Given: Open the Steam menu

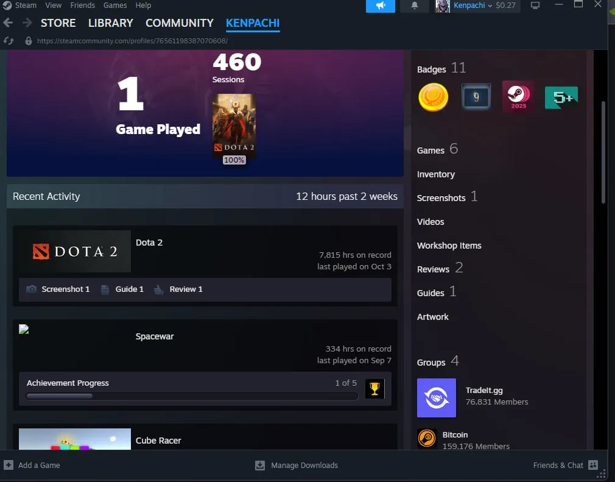Looking at the screenshot, I should (26, 5).
